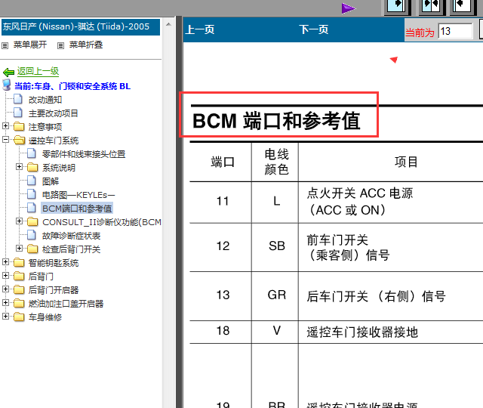This screenshot has height=408, width=483.
Task: Click the green back arrow icon
Action: pos(8,73)
